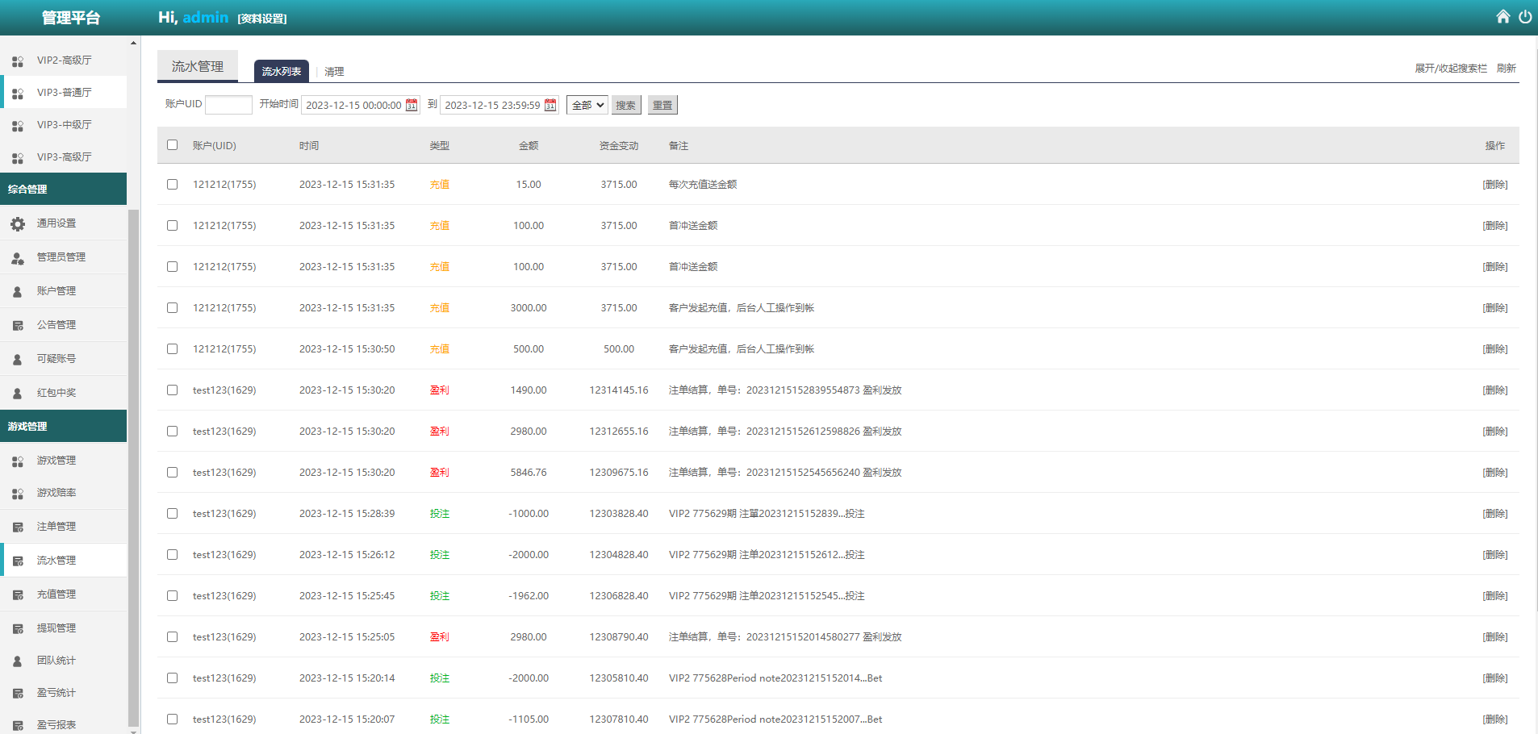Screen dimensions: 1538x734
Task: Switch to the 清理 tab
Action: click(335, 71)
